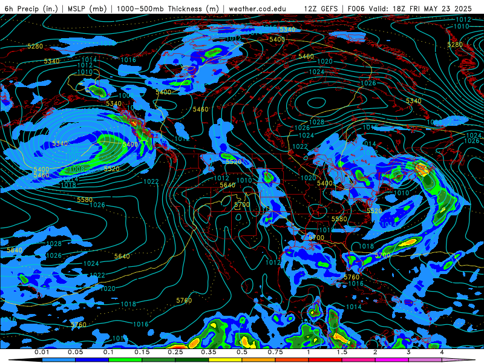Click the yellow 0.35 legend swatch

[225, 360]
